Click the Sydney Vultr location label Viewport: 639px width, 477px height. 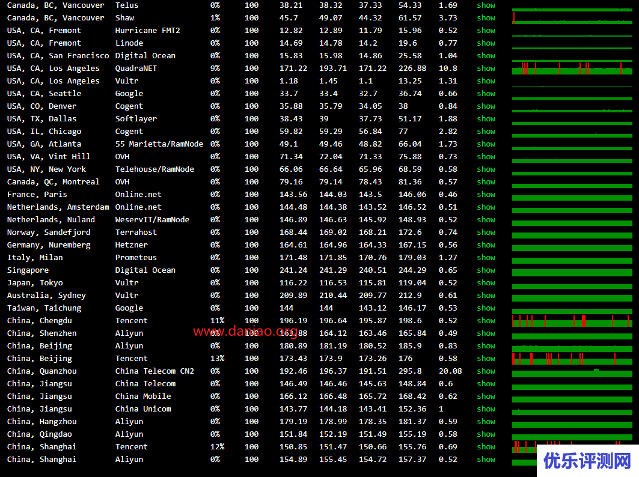[x=46, y=296]
